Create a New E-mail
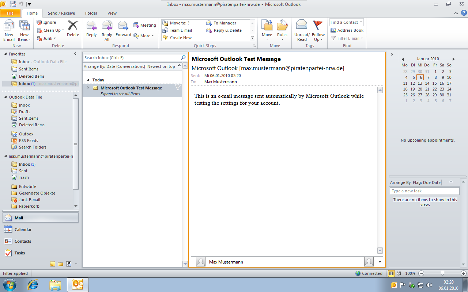Image resolution: width=468 pixels, height=292 pixels. coord(9,31)
